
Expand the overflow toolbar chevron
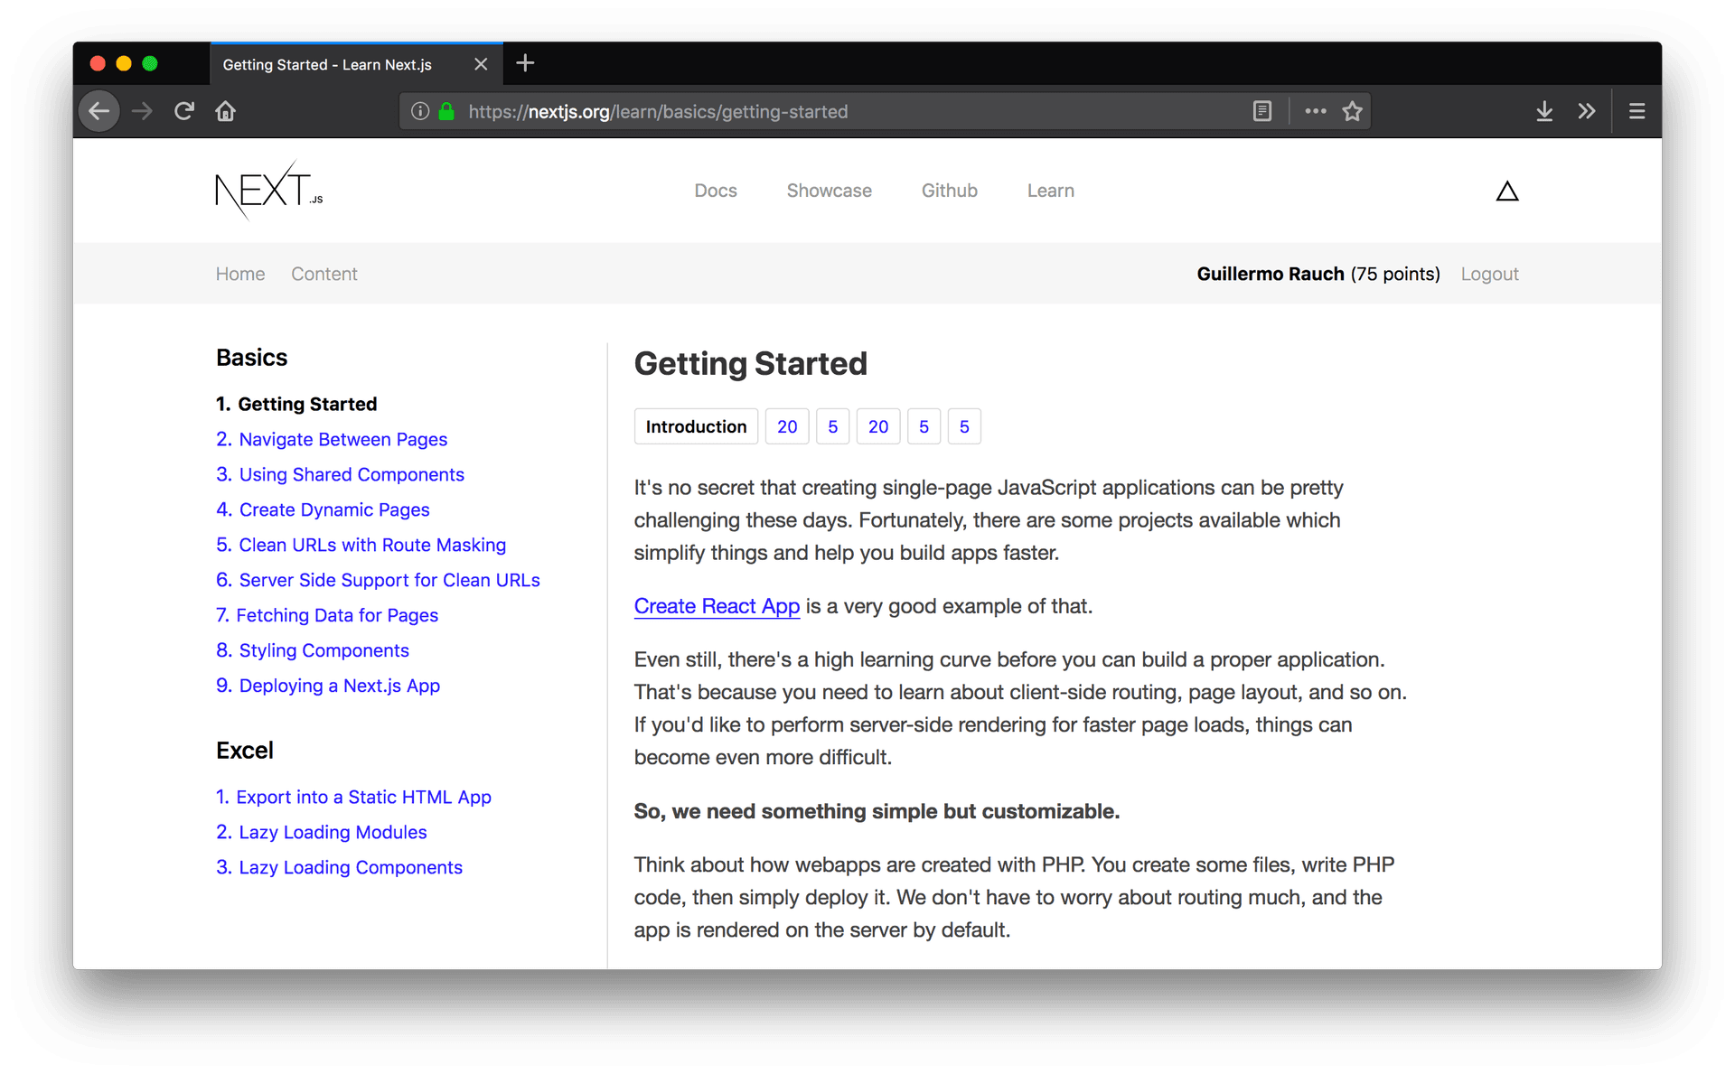1586,110
